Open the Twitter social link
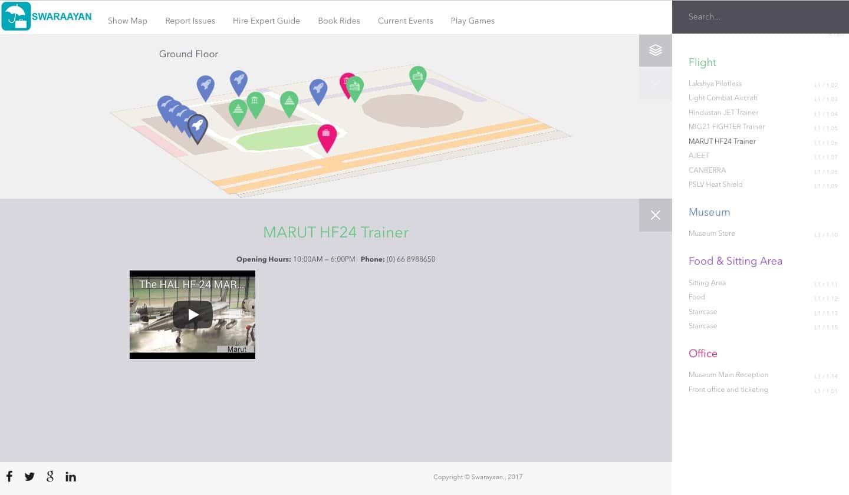 pos(29,477)
